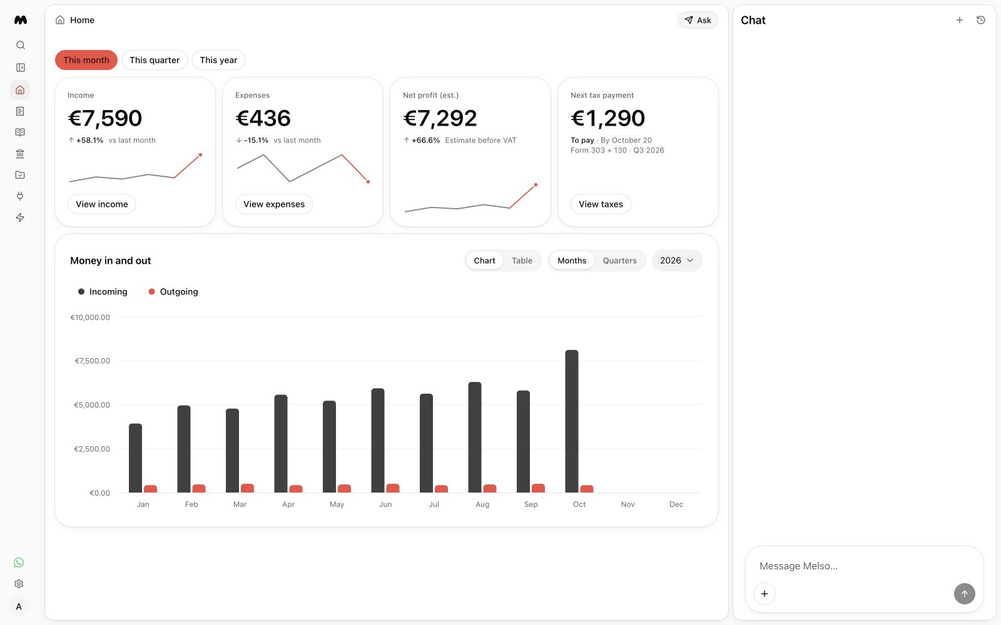1001x625 pixels.
Task: Open search from the sidebar
Action: (x=20, y=45)
